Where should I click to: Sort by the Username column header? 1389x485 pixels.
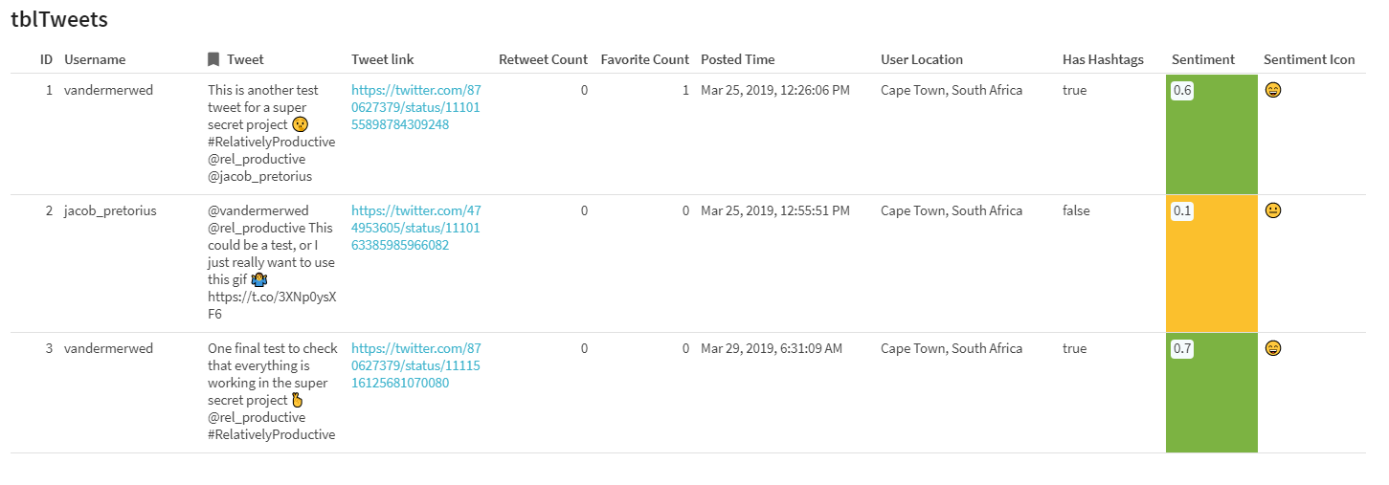[x=95, y=59]
